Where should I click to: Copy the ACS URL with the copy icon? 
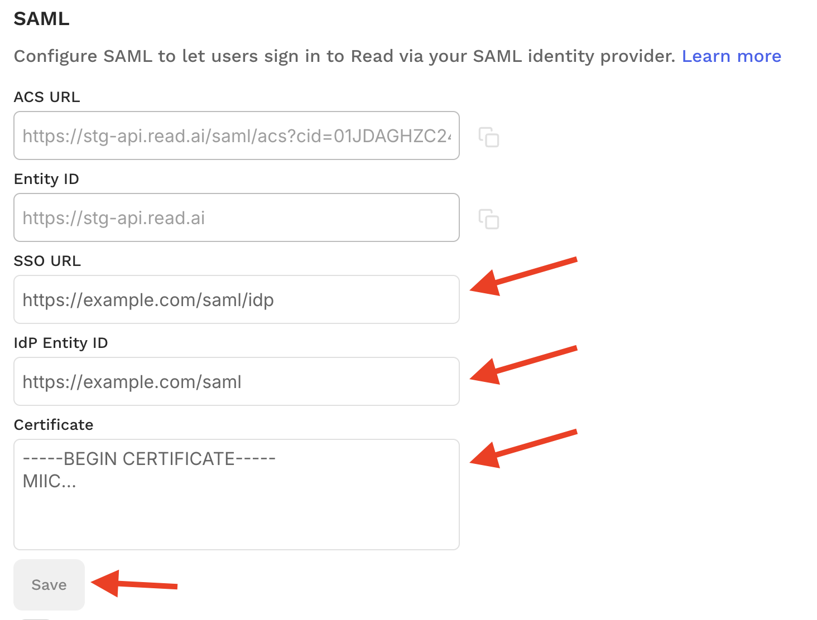coord(489,137)
